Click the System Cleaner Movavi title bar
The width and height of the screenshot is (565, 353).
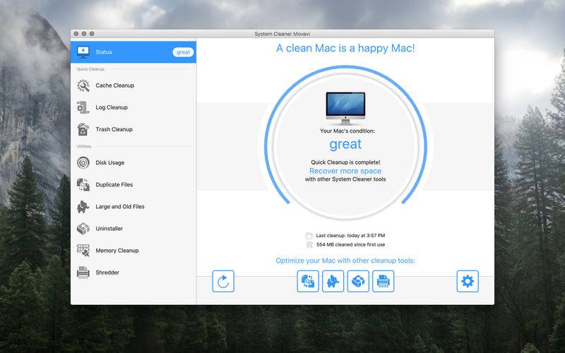282,34
